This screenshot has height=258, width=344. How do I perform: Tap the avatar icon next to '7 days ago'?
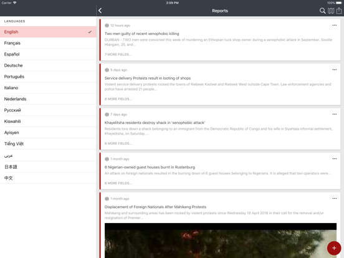click(x=107, y=115)
